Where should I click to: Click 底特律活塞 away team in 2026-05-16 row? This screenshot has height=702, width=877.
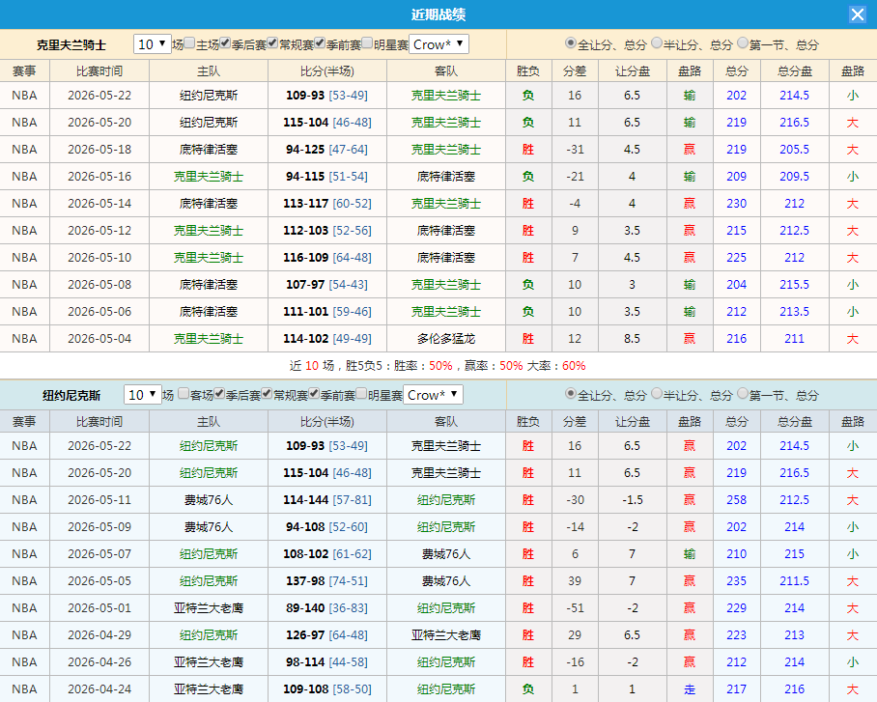446,177
